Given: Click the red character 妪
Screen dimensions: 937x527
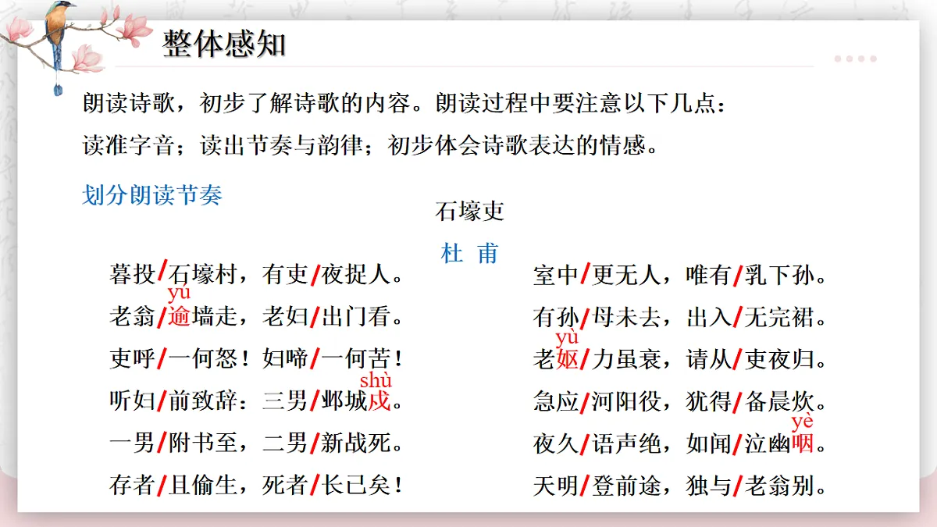Looking at the screenshot, I should tap(567, 359).
